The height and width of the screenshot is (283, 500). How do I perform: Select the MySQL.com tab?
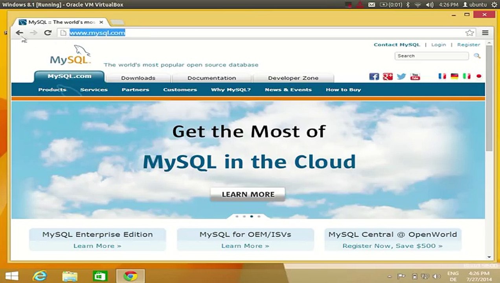point(70,76)
